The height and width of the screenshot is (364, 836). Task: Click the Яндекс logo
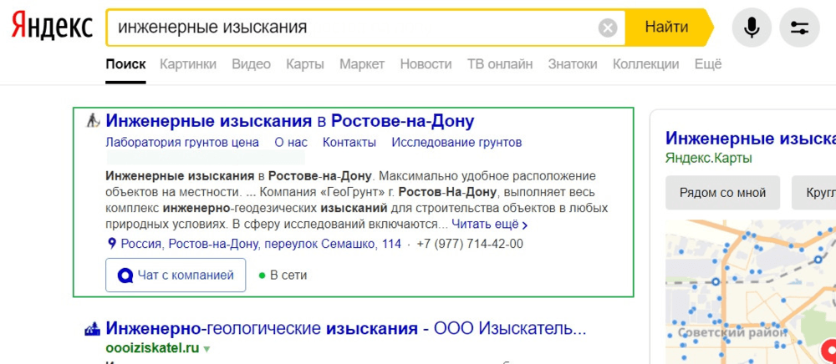pyautogui.click(x=52, y=28)
